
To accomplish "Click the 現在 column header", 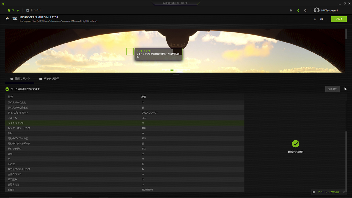I will pyautogui.click(x=144, y=97).
